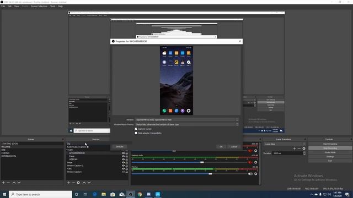
Task: Click OK in Properties dialog
Action: pos(221,147)
